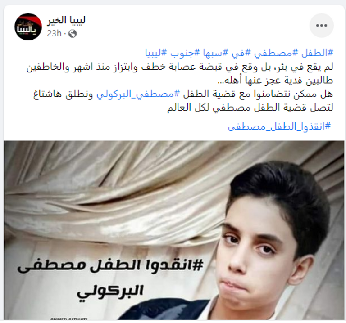The image size is (346, 323).
Task: Click the sentence starting هل ممكن نتضامنوا
Action: pyautogui.click(x=183, y=94)
